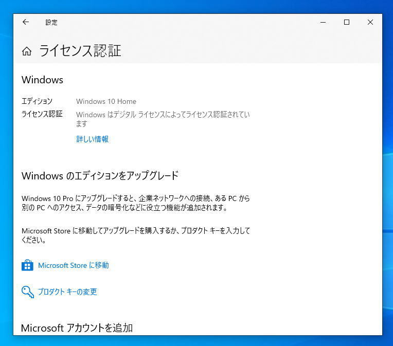Maximize the 設定 window
Viewport: 393px width, 346px height.
[347, 22]
